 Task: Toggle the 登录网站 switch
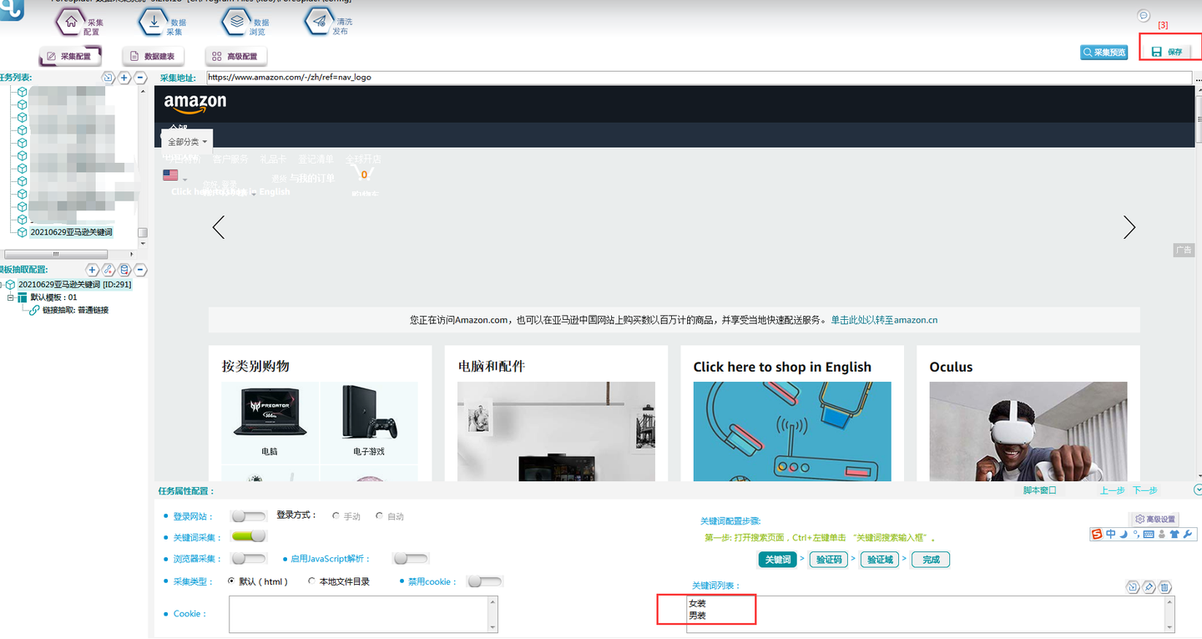coord(249,516)
